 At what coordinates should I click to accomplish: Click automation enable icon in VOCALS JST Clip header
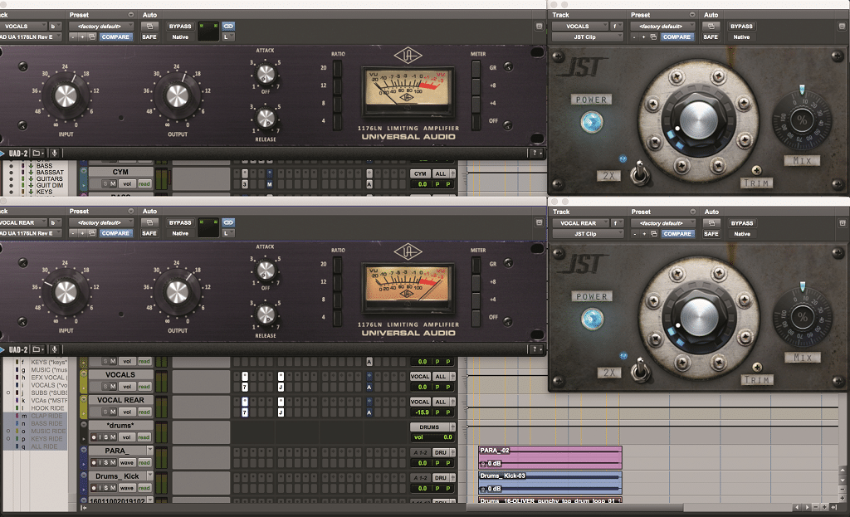711,26
